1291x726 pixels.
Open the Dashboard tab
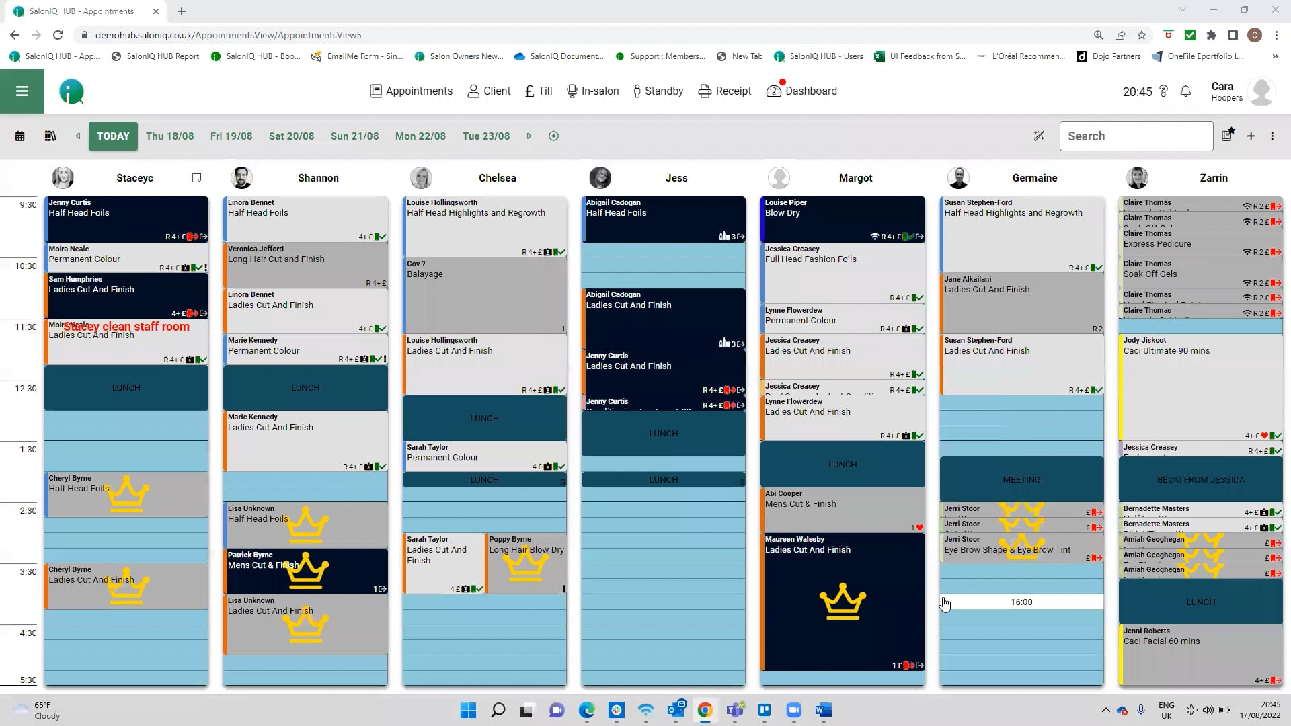(x=801, y=91)
